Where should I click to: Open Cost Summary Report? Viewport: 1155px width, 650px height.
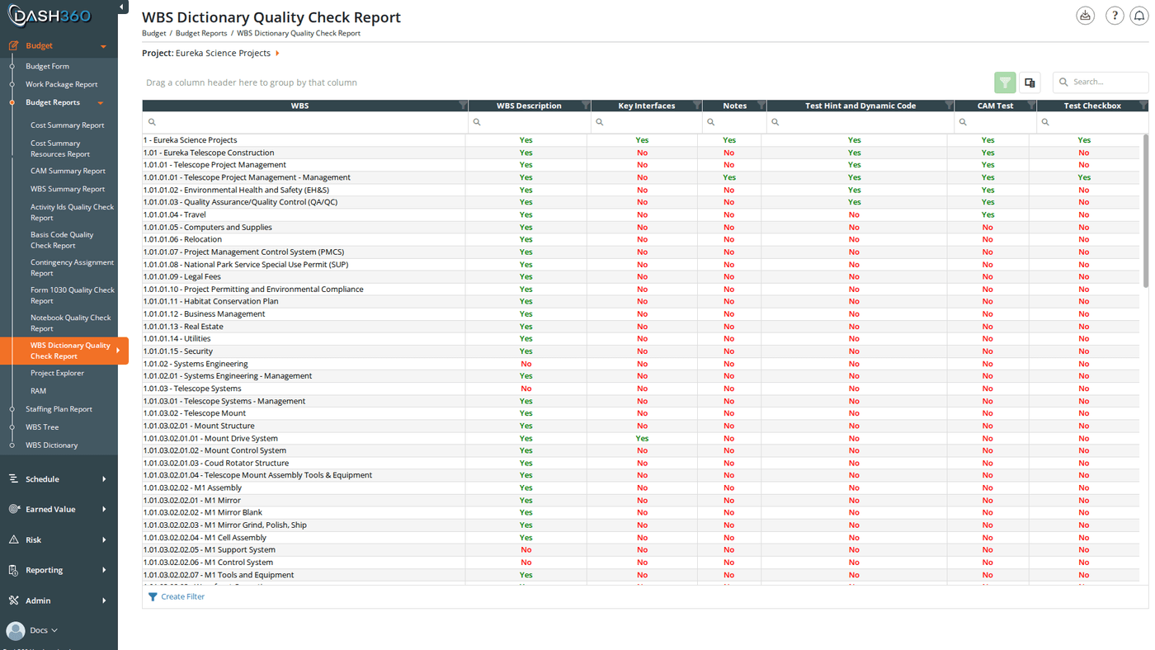pos(68,125)
